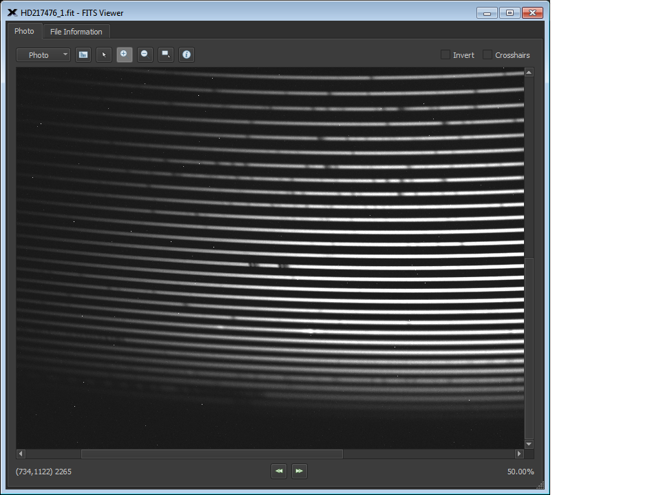661x495 pixels.
Task: Select the Photo tab
Action: (24, 31)
